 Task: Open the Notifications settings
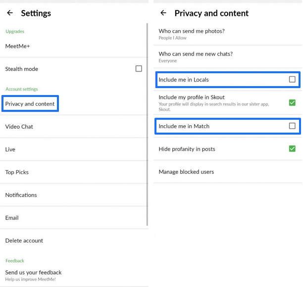(73, 195)
